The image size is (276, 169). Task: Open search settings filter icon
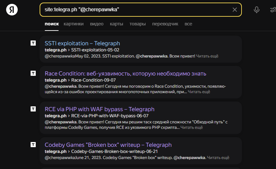(273, 10)
